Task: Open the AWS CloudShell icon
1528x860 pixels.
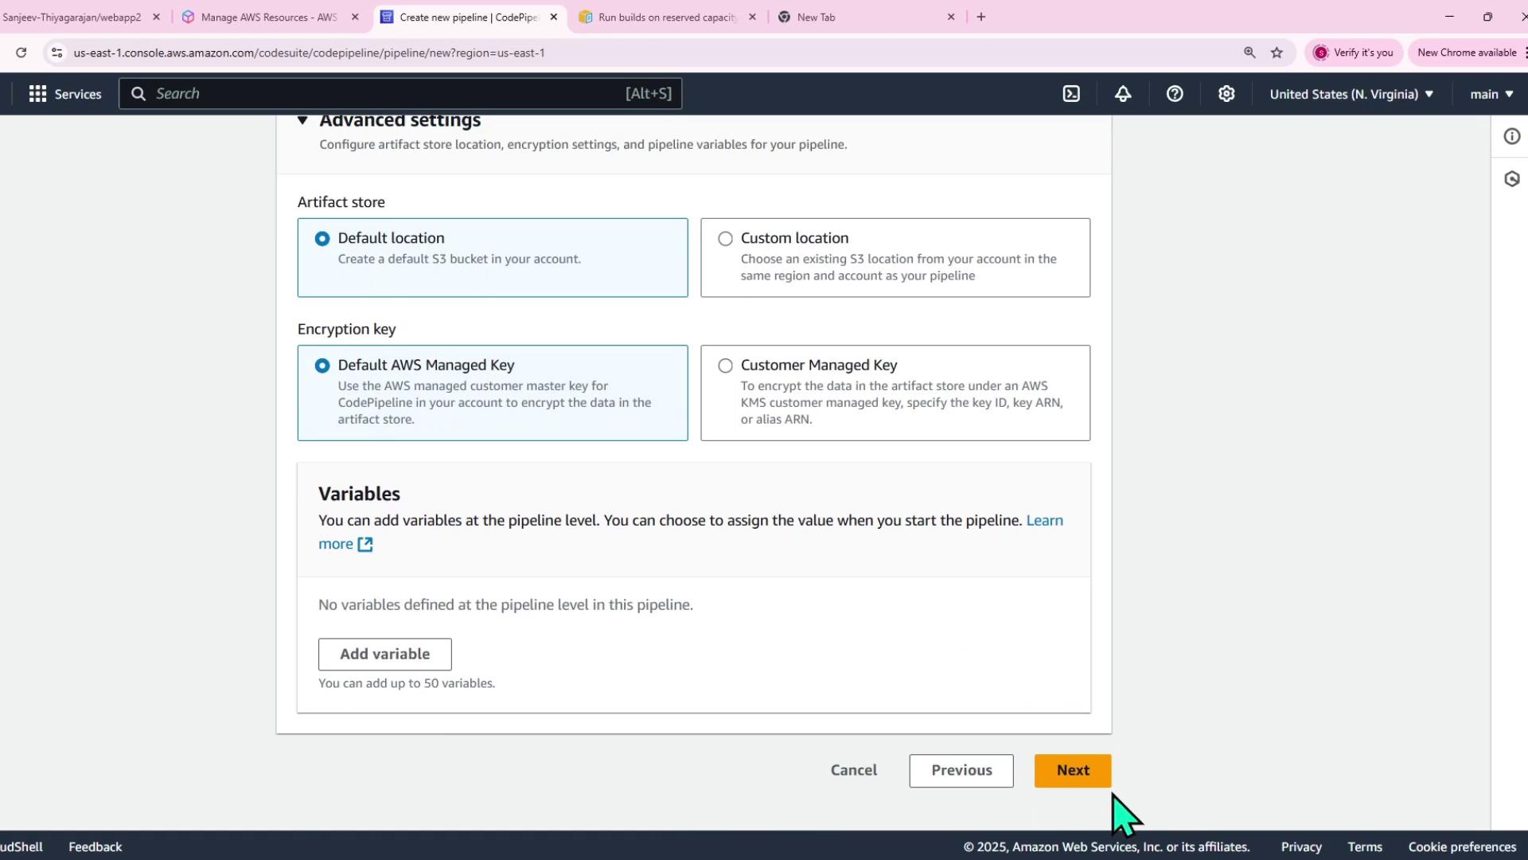Action: [1071, 94]
